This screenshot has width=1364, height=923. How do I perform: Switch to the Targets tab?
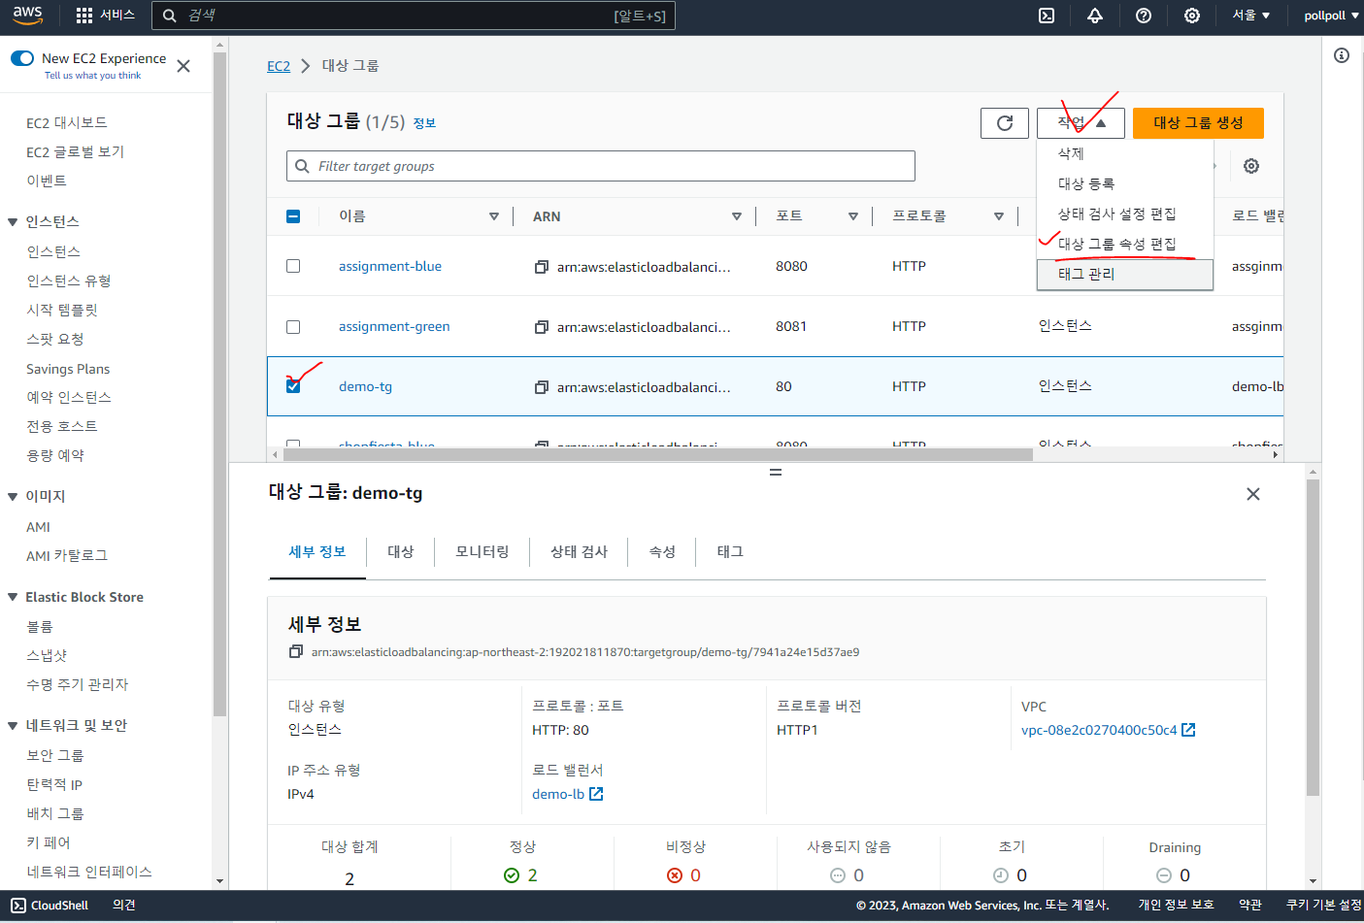click(x=400, y=551)
